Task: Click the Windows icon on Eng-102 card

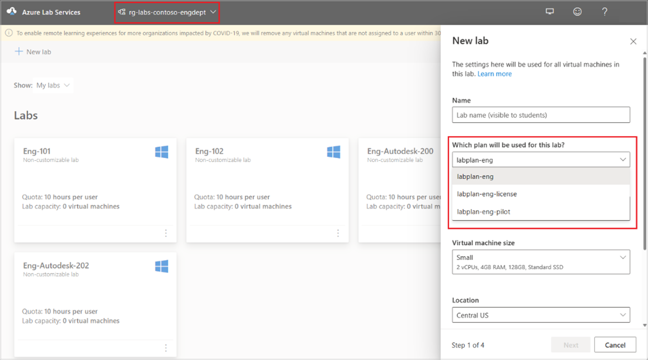Action: [334, 152]
